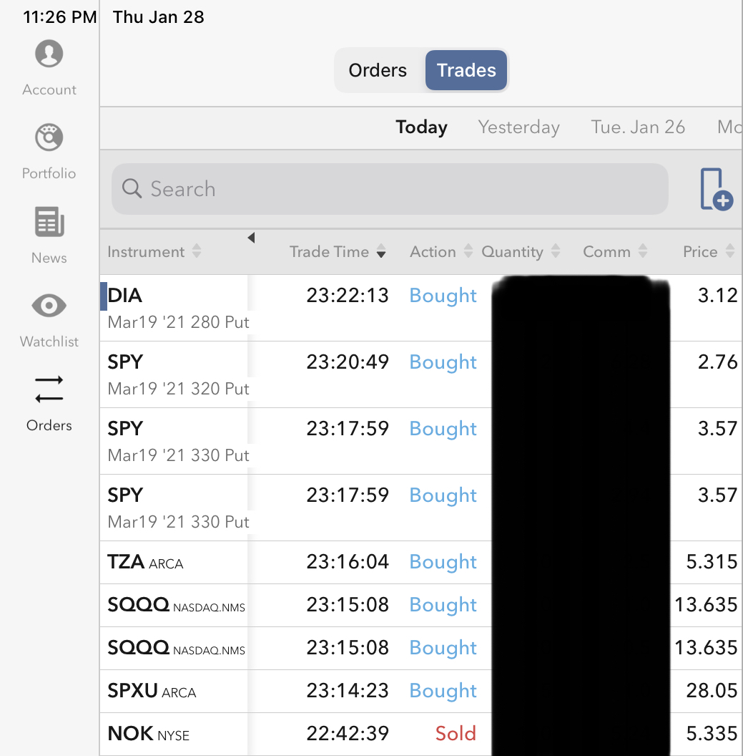This screenshot has height=756, width=743.
Task: Open the DIA Mar19 280 Put trade
Action: point(179,308)
